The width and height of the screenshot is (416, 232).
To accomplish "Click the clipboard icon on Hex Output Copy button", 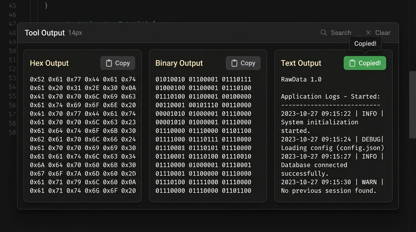I will pos(108,63).
